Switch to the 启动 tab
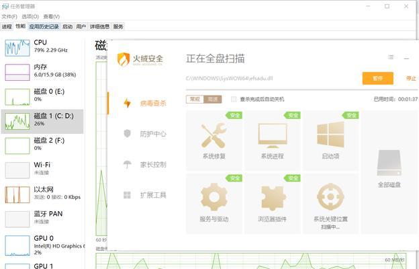The height and width of the screenshot is (269, 419). pos(68,26)
